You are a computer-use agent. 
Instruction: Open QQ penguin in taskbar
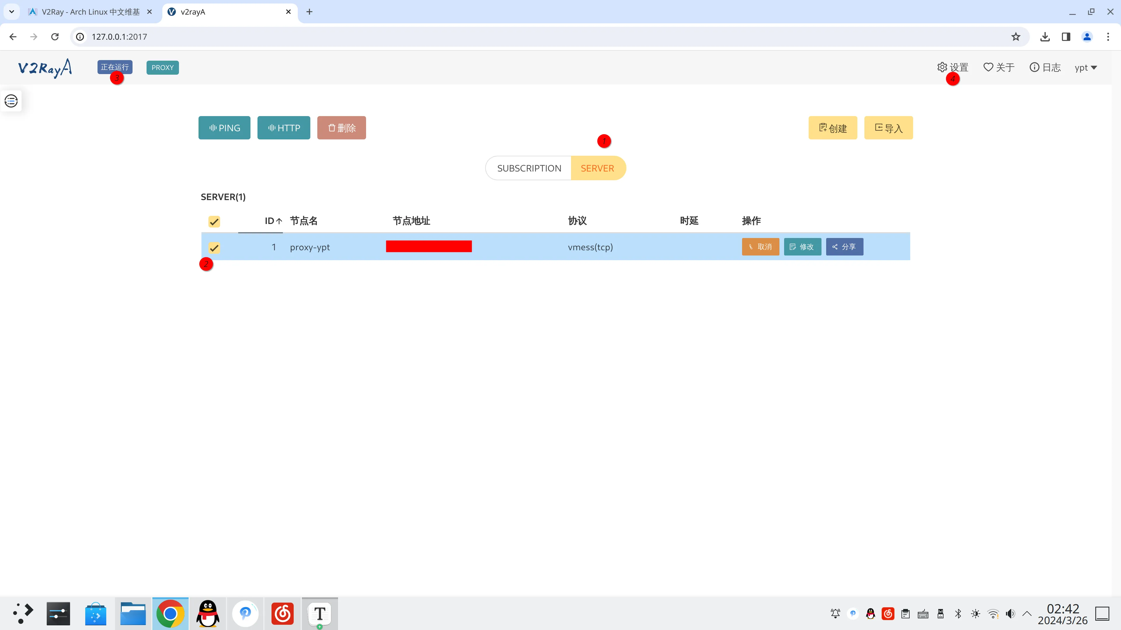click(208, 613)
